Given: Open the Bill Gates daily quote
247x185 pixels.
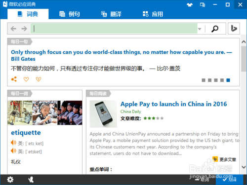Looking at the screenshot, I should click(122, 55).
